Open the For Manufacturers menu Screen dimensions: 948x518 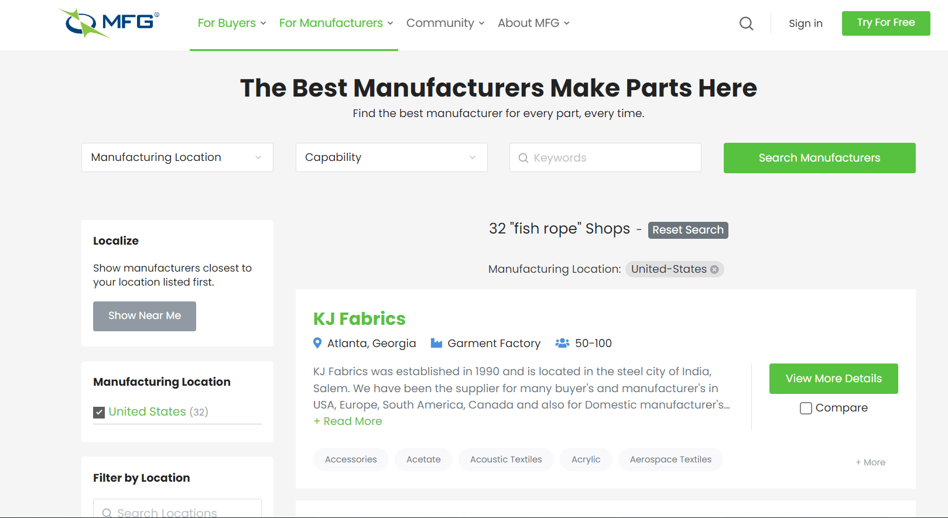pos(336,23)
